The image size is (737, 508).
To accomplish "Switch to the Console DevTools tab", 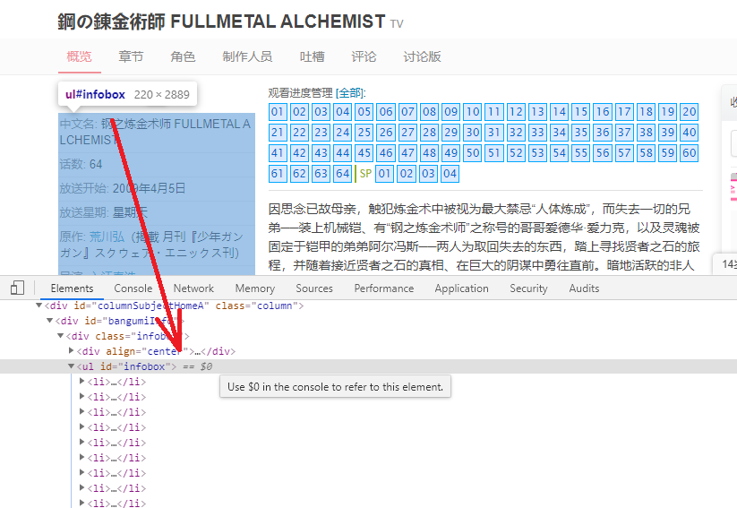I will coord(133,288).
